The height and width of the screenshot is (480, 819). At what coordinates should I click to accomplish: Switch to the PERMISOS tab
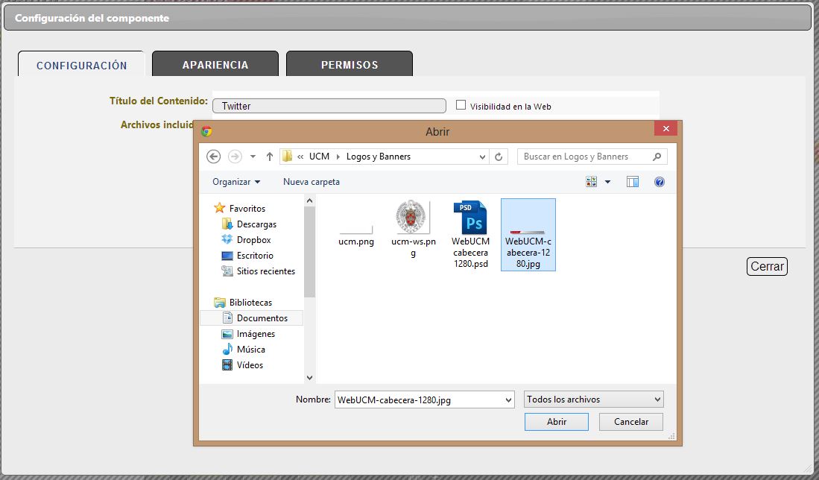[350, 65]
